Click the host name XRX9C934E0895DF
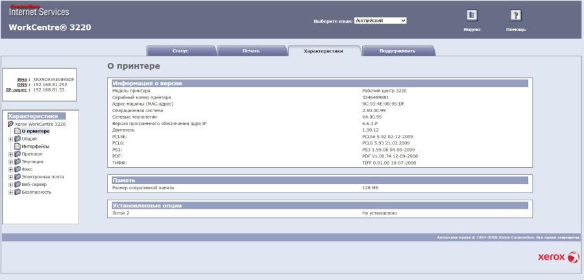Screen dimensions: 584x280 tap(54, 80)
